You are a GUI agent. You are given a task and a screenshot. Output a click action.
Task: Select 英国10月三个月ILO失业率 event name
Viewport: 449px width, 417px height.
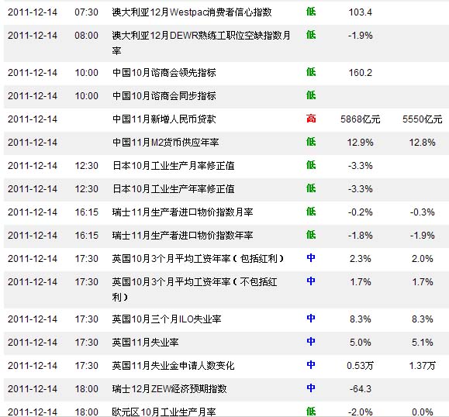coord(167,319)
